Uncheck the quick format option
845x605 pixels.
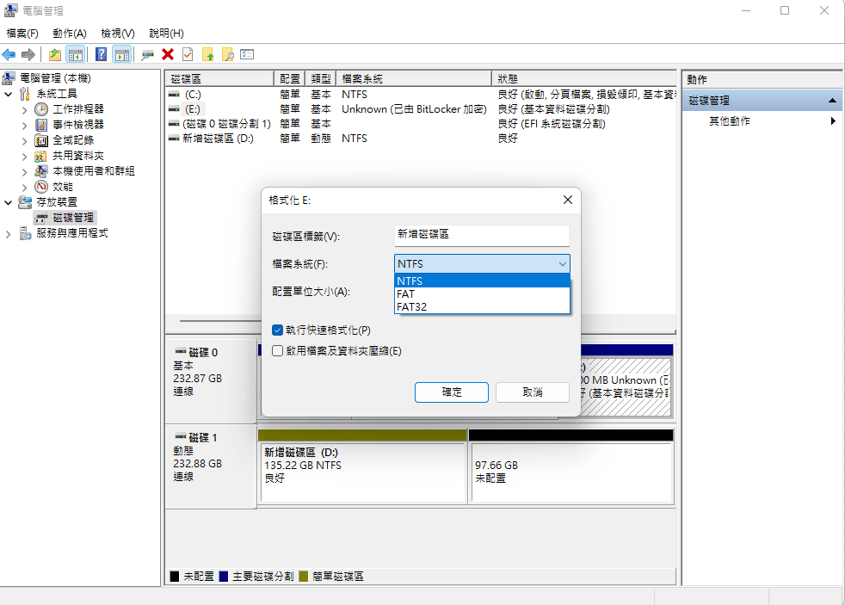278,328
